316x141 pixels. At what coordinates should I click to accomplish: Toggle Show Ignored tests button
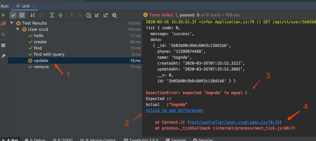click(x=21, y=15)
